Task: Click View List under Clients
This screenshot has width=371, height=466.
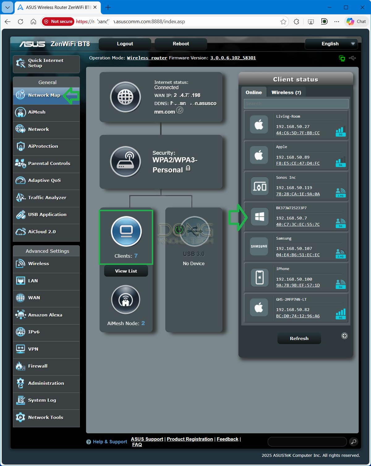Action: click(x=126, y=271)
